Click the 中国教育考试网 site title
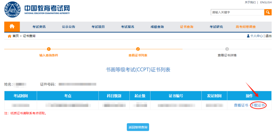 click(x=47, y=8)
